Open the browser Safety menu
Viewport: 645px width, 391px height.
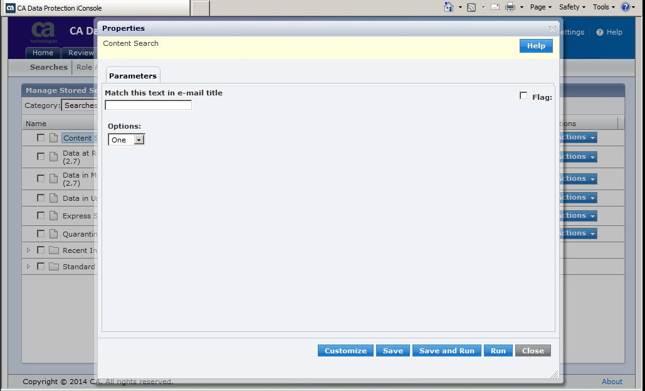tap(572, 7)
